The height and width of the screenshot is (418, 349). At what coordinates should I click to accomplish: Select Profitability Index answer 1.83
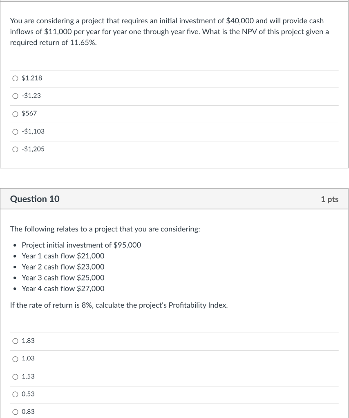[15, 341]
